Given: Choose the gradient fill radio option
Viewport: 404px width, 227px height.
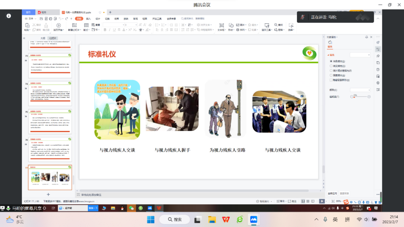Looking at the screenshot, I should [331, 66].
